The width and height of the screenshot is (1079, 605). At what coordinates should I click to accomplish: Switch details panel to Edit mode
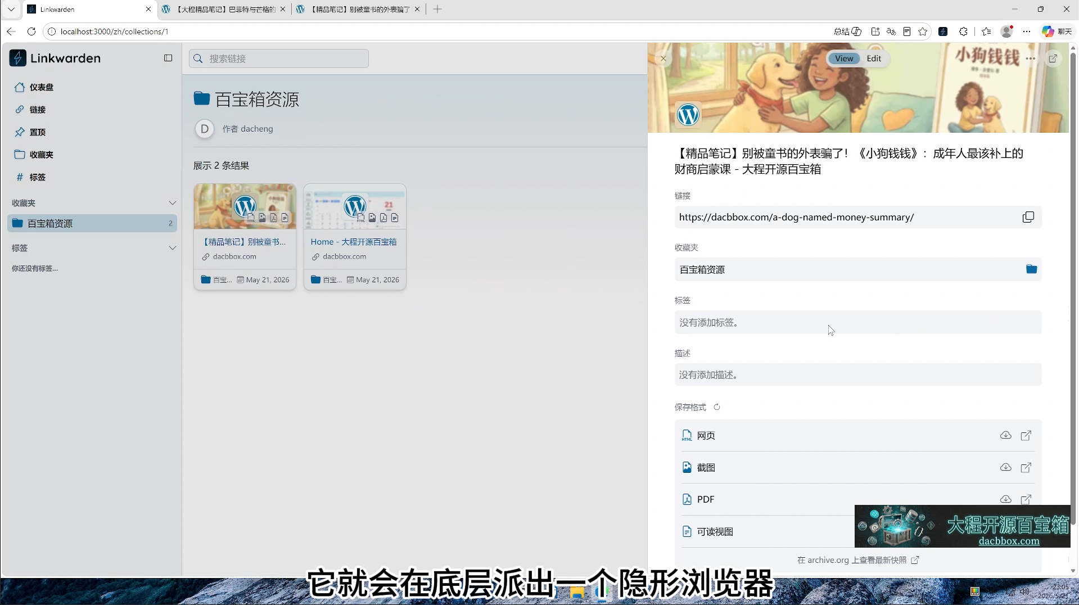pos(874,58)
